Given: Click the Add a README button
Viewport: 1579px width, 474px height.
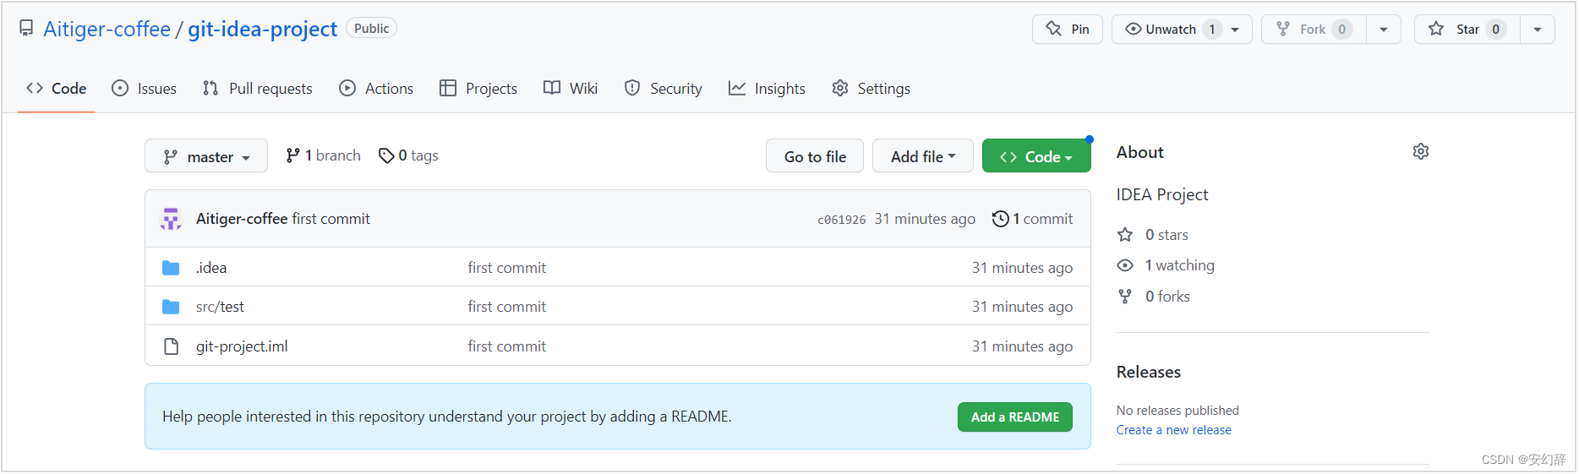Looking at the screenshot, I should pyautogui.click(x=1015, y=417).
